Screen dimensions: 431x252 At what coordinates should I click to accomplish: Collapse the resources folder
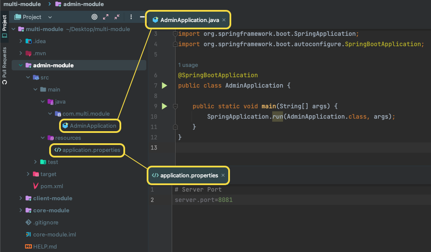tap(43, 138)
